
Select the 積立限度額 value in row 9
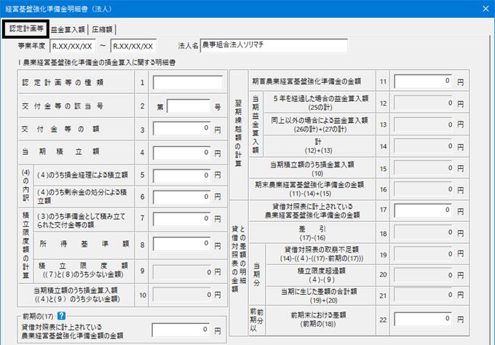coord(183,272)
